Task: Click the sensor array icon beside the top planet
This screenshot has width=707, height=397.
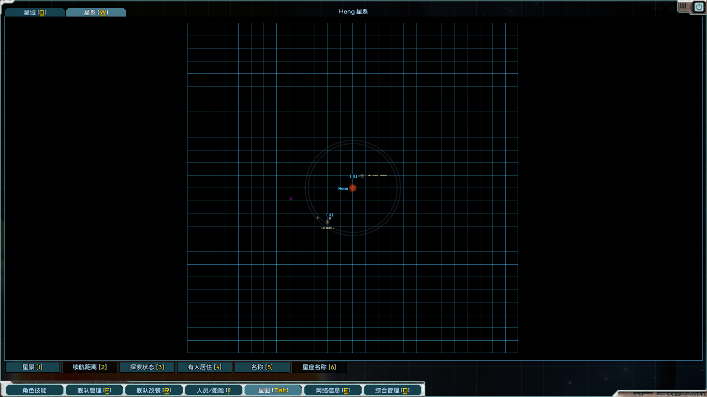Action: (362, 176)
